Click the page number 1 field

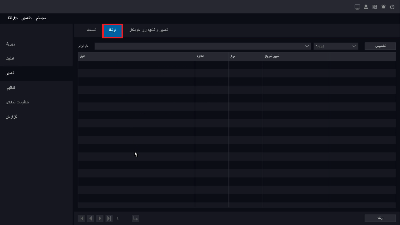pos(118,218)
